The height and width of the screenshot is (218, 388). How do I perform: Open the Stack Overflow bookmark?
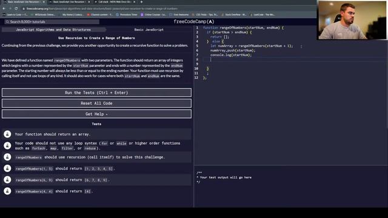(234, 15)
